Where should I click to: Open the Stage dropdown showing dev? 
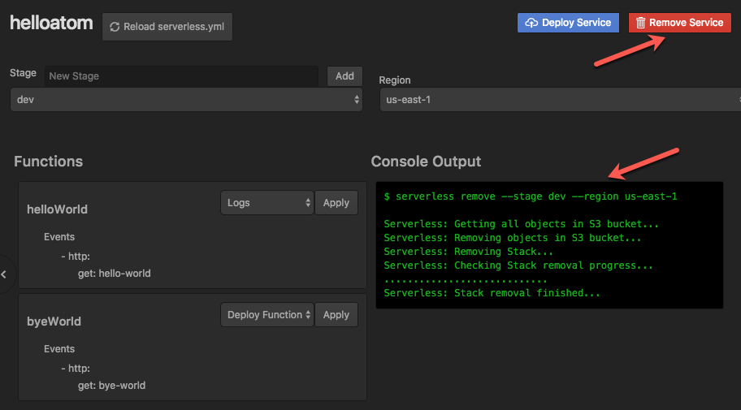point(186,100)
